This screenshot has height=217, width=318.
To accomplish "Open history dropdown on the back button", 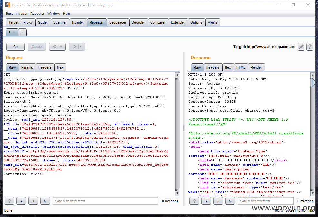I will click(62, 47).
